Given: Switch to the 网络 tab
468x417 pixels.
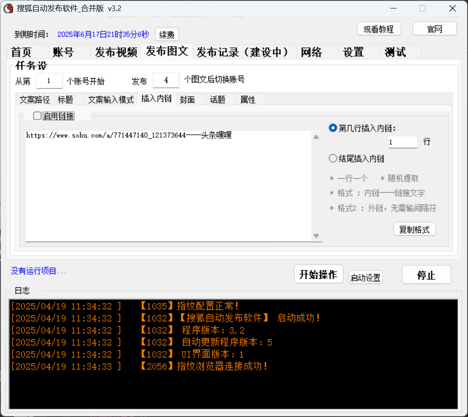Looking at the screenshot, I should [317, 52].
